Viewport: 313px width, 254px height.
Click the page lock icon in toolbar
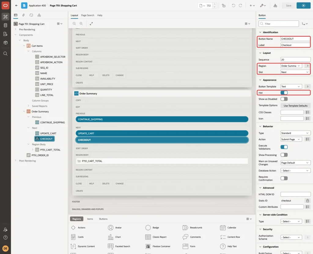(223, 5)
